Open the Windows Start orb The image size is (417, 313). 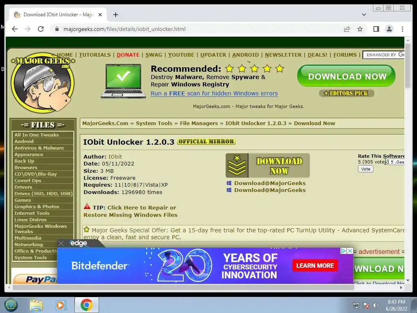11,305
